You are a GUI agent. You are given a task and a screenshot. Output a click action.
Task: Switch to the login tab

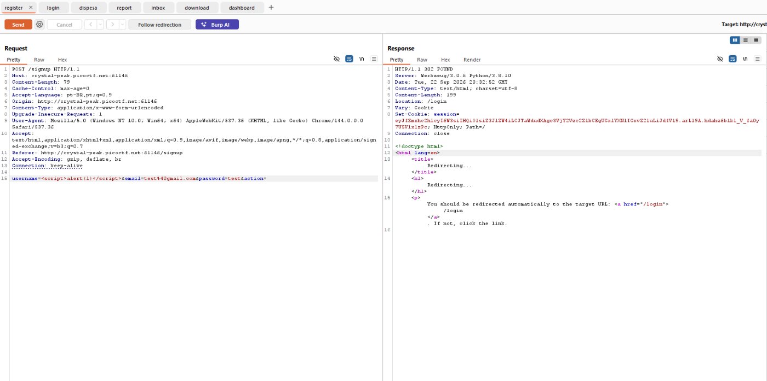point(53,8)
